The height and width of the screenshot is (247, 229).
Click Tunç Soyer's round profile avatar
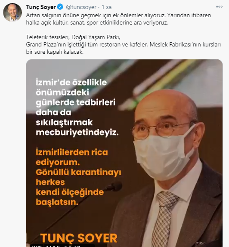pyautogui.click(x=12, y=12)
